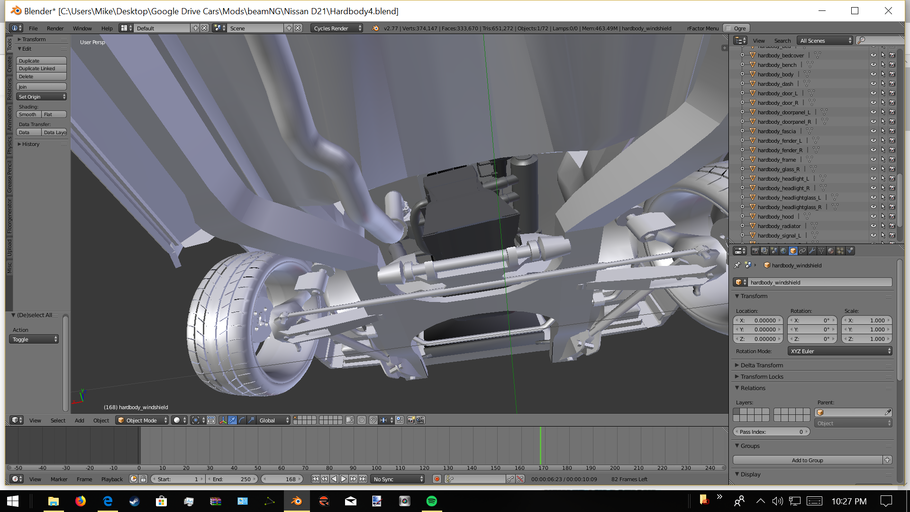Click the timeline record keyframe button

point(437,479)
